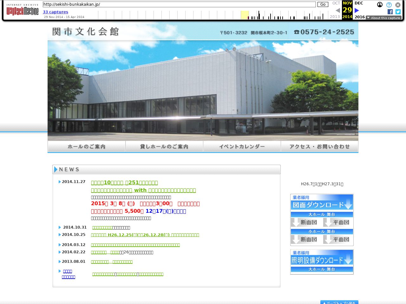Viewport: 406px width, 304px height.
Task: Download 大ホール 断面図 drawing
Action: click(305, 222)
